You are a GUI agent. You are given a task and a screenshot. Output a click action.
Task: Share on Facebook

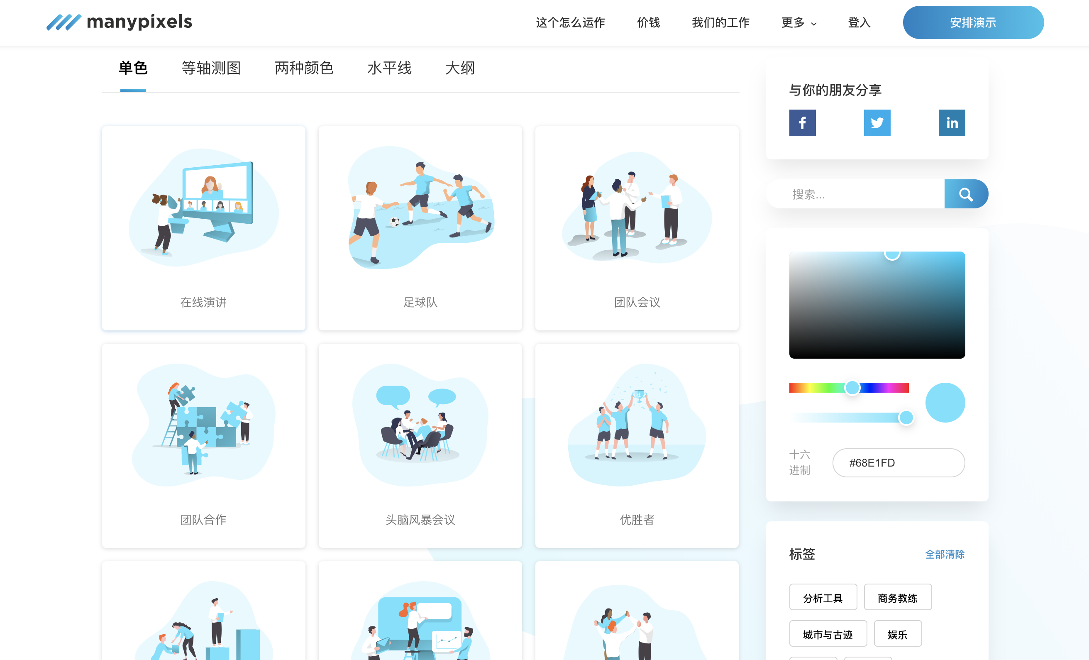(802, 123)
